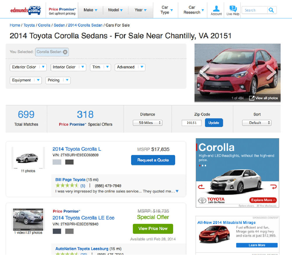Click Request a Quote button
This screenshot has height=262, width=292.
(153, 160)
